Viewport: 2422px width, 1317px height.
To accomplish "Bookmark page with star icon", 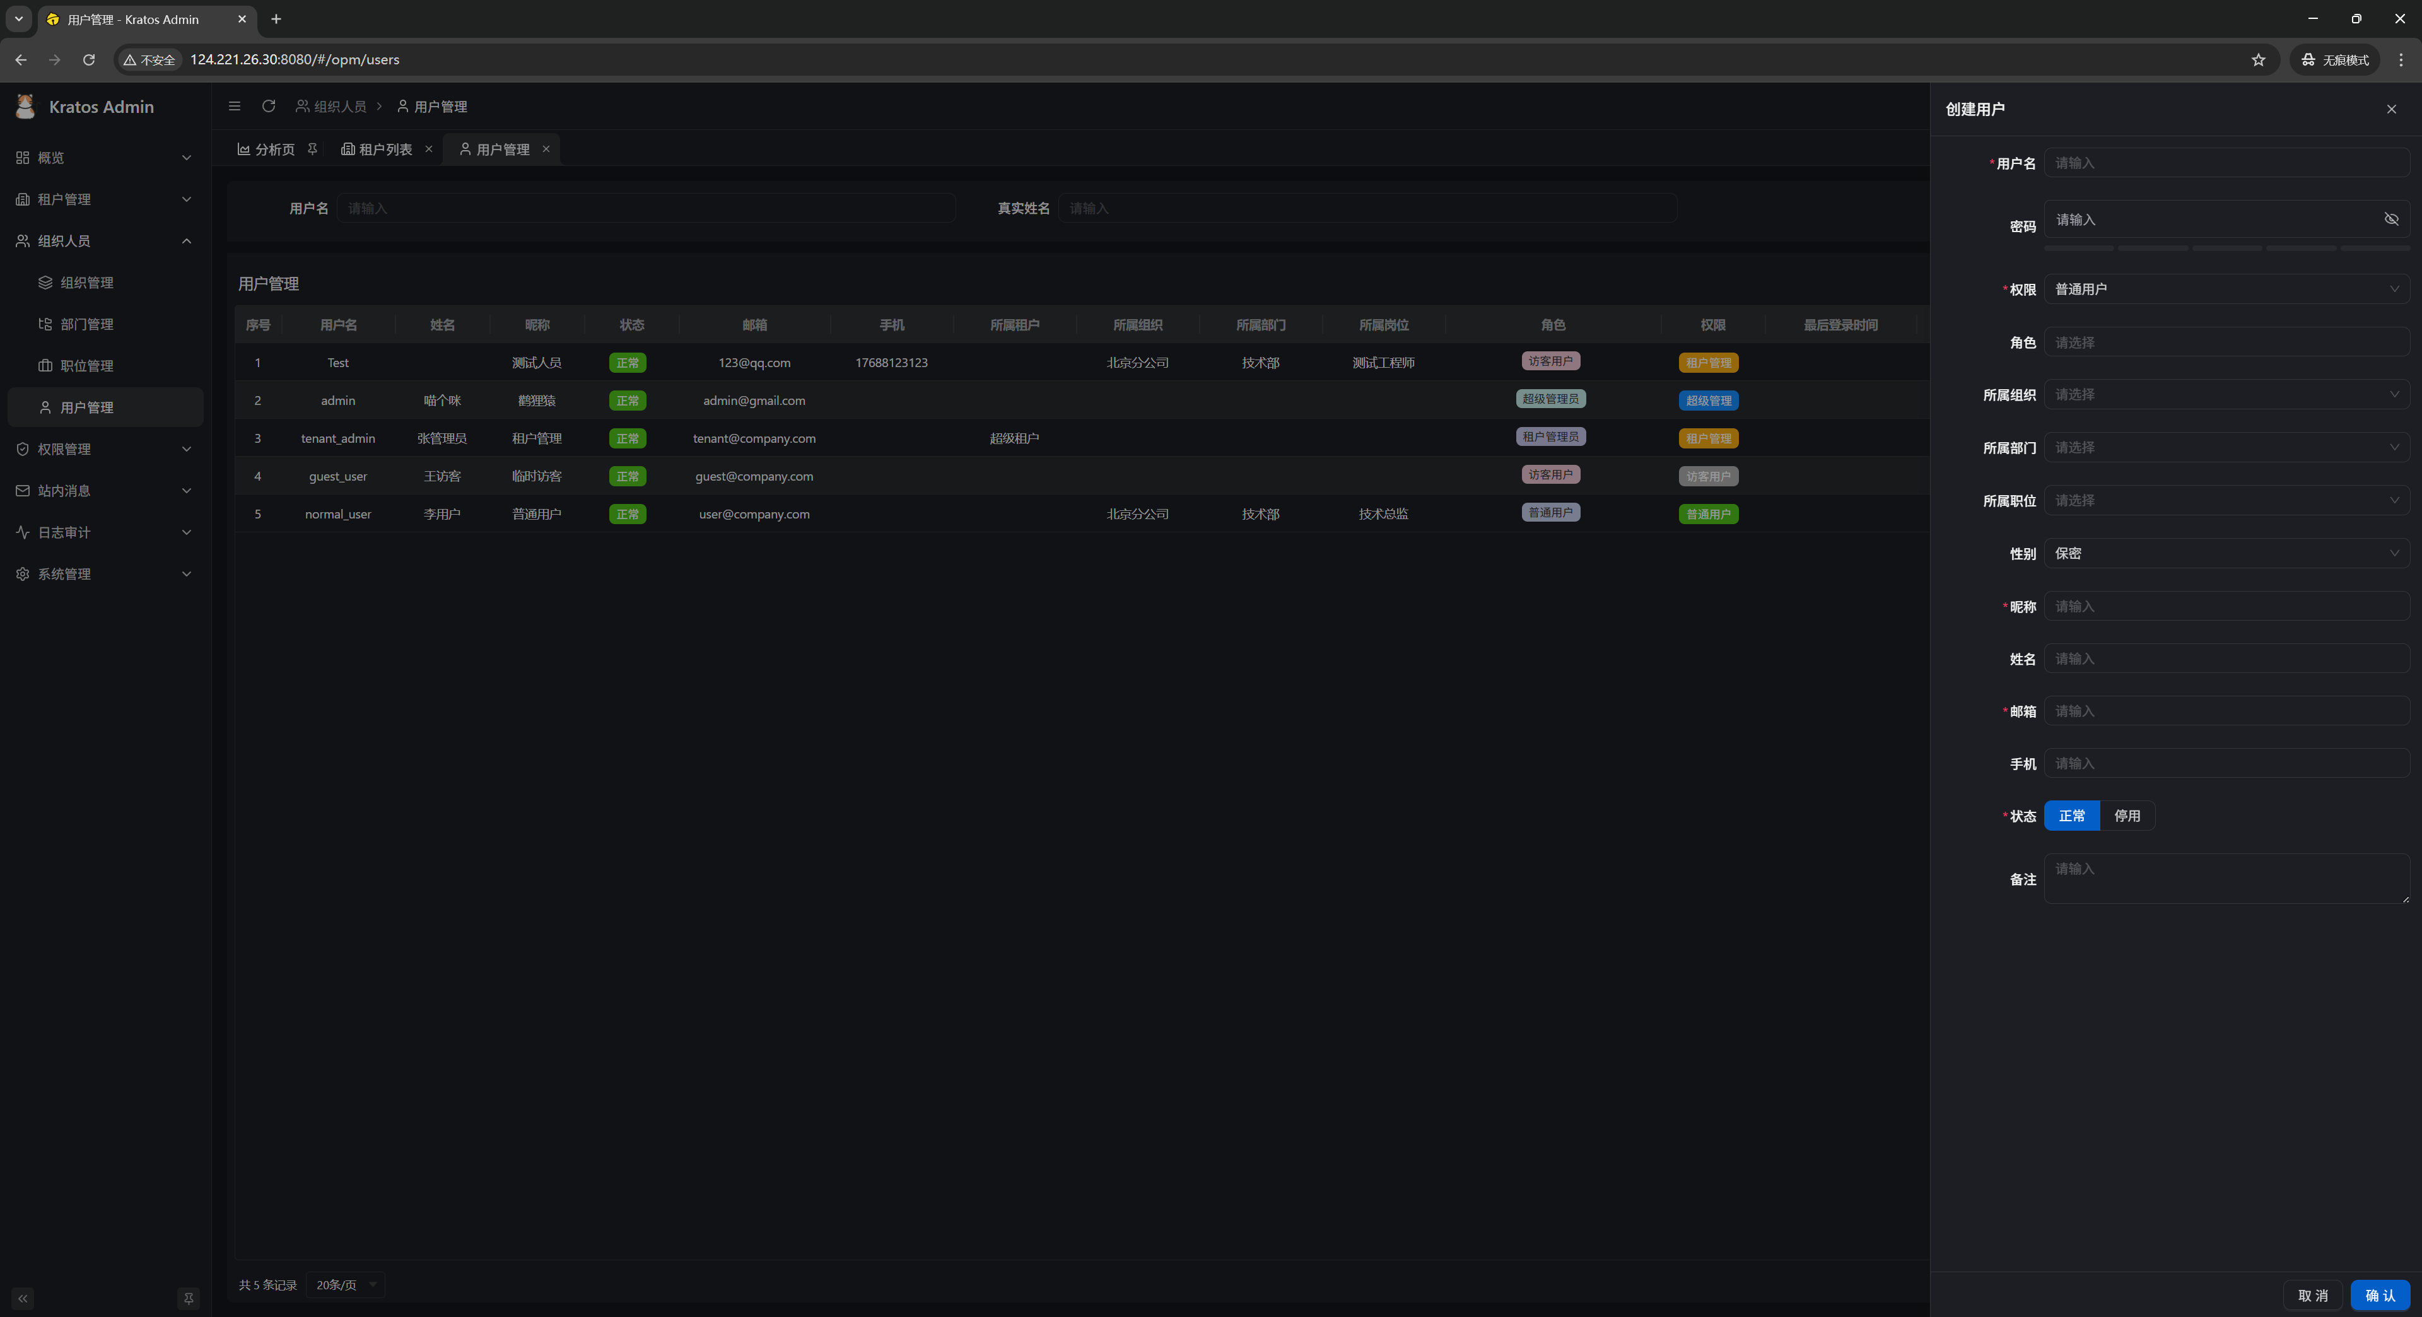I will (x=2259, y=59).
